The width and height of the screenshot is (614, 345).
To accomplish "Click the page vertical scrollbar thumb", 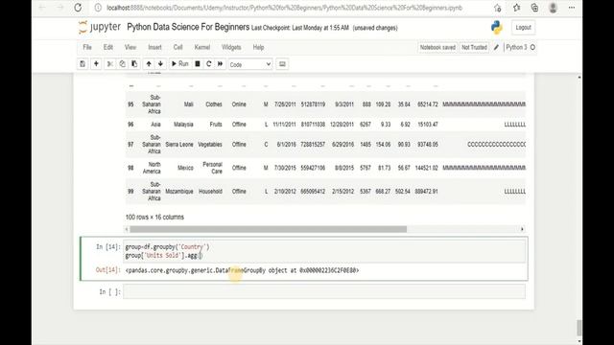I will coord(579,328).
